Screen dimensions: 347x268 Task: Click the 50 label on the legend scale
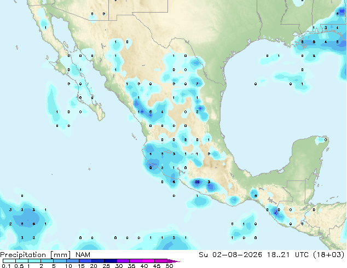pos(169,266)
